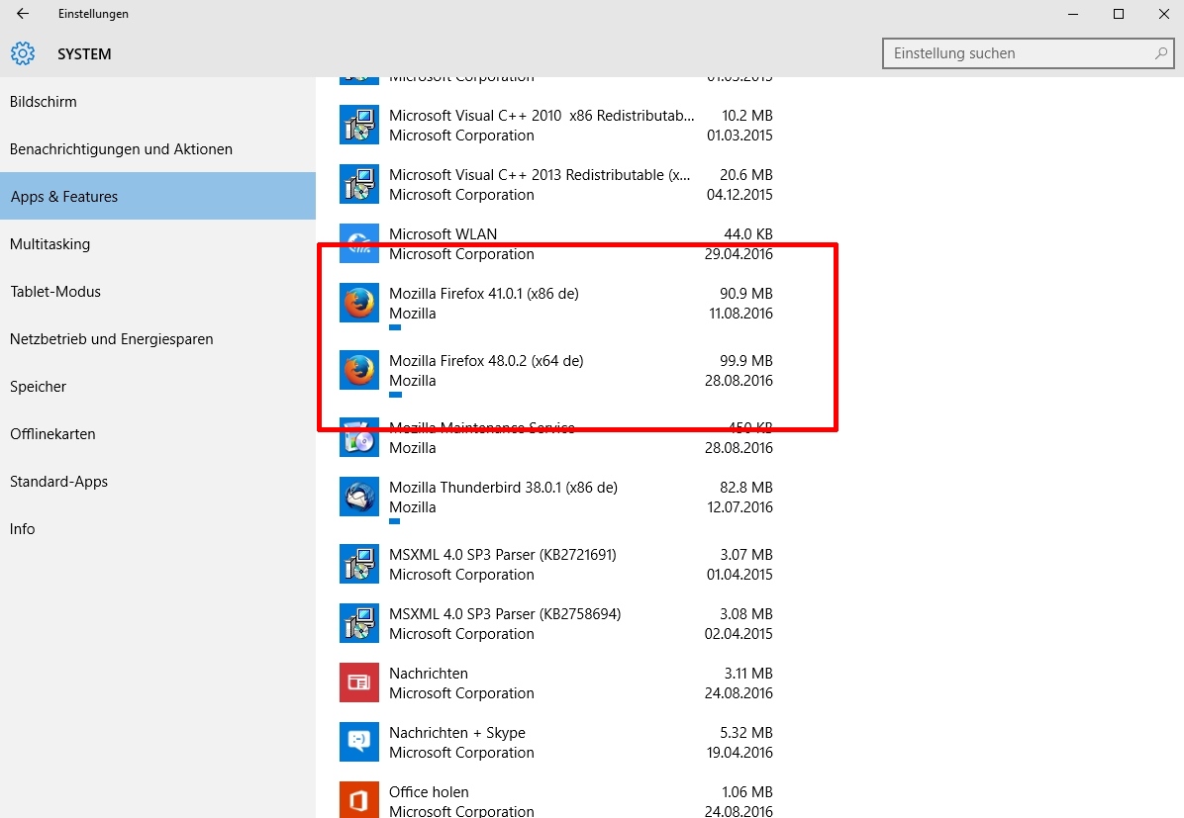
Task: Click the Nachrichten + Skype icon
Action: point(358,742)
